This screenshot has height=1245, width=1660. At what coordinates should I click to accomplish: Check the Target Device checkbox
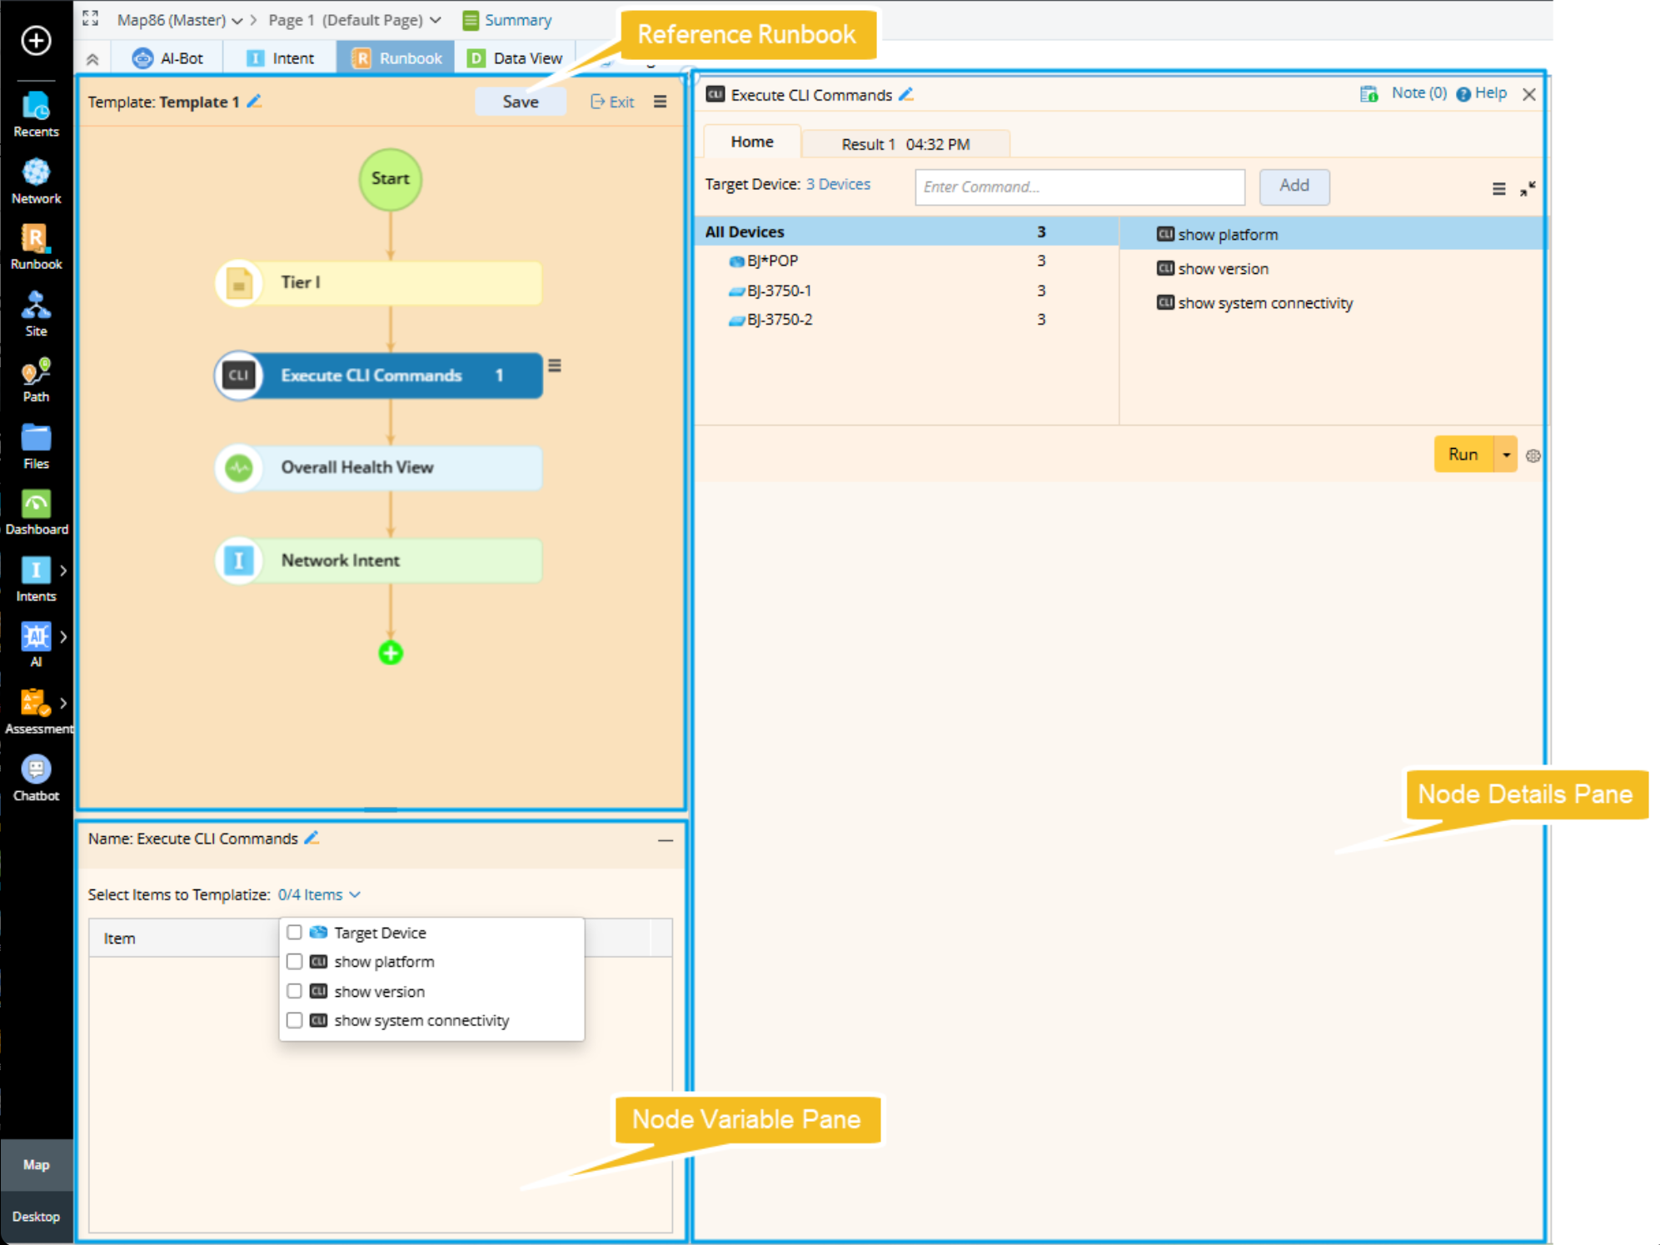[294, 932]
